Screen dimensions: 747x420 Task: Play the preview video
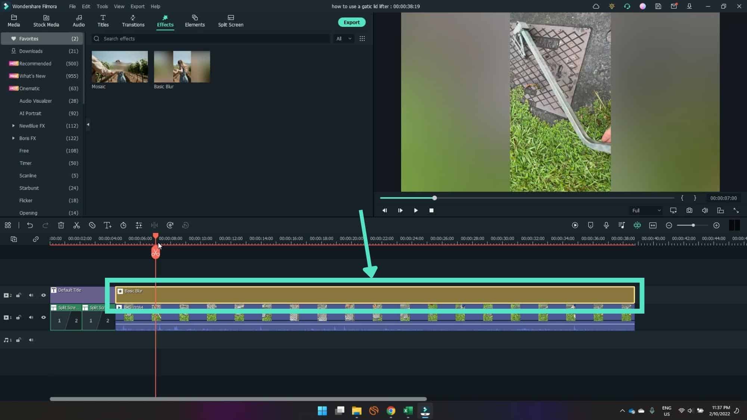pyautogui.click(x=416, y=211)
